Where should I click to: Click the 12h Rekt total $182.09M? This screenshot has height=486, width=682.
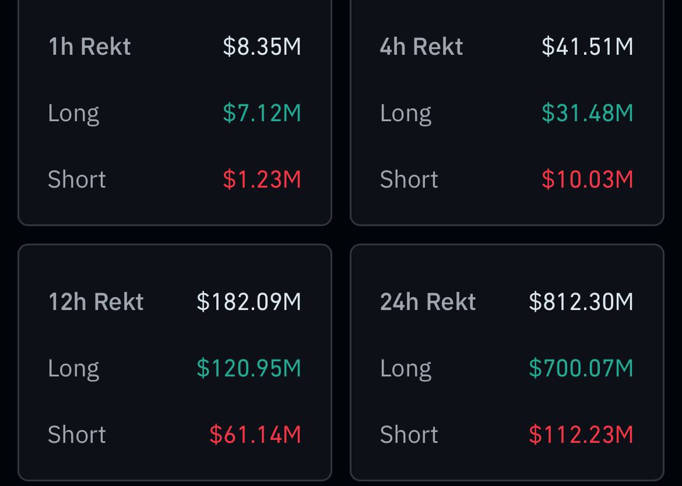249,302
